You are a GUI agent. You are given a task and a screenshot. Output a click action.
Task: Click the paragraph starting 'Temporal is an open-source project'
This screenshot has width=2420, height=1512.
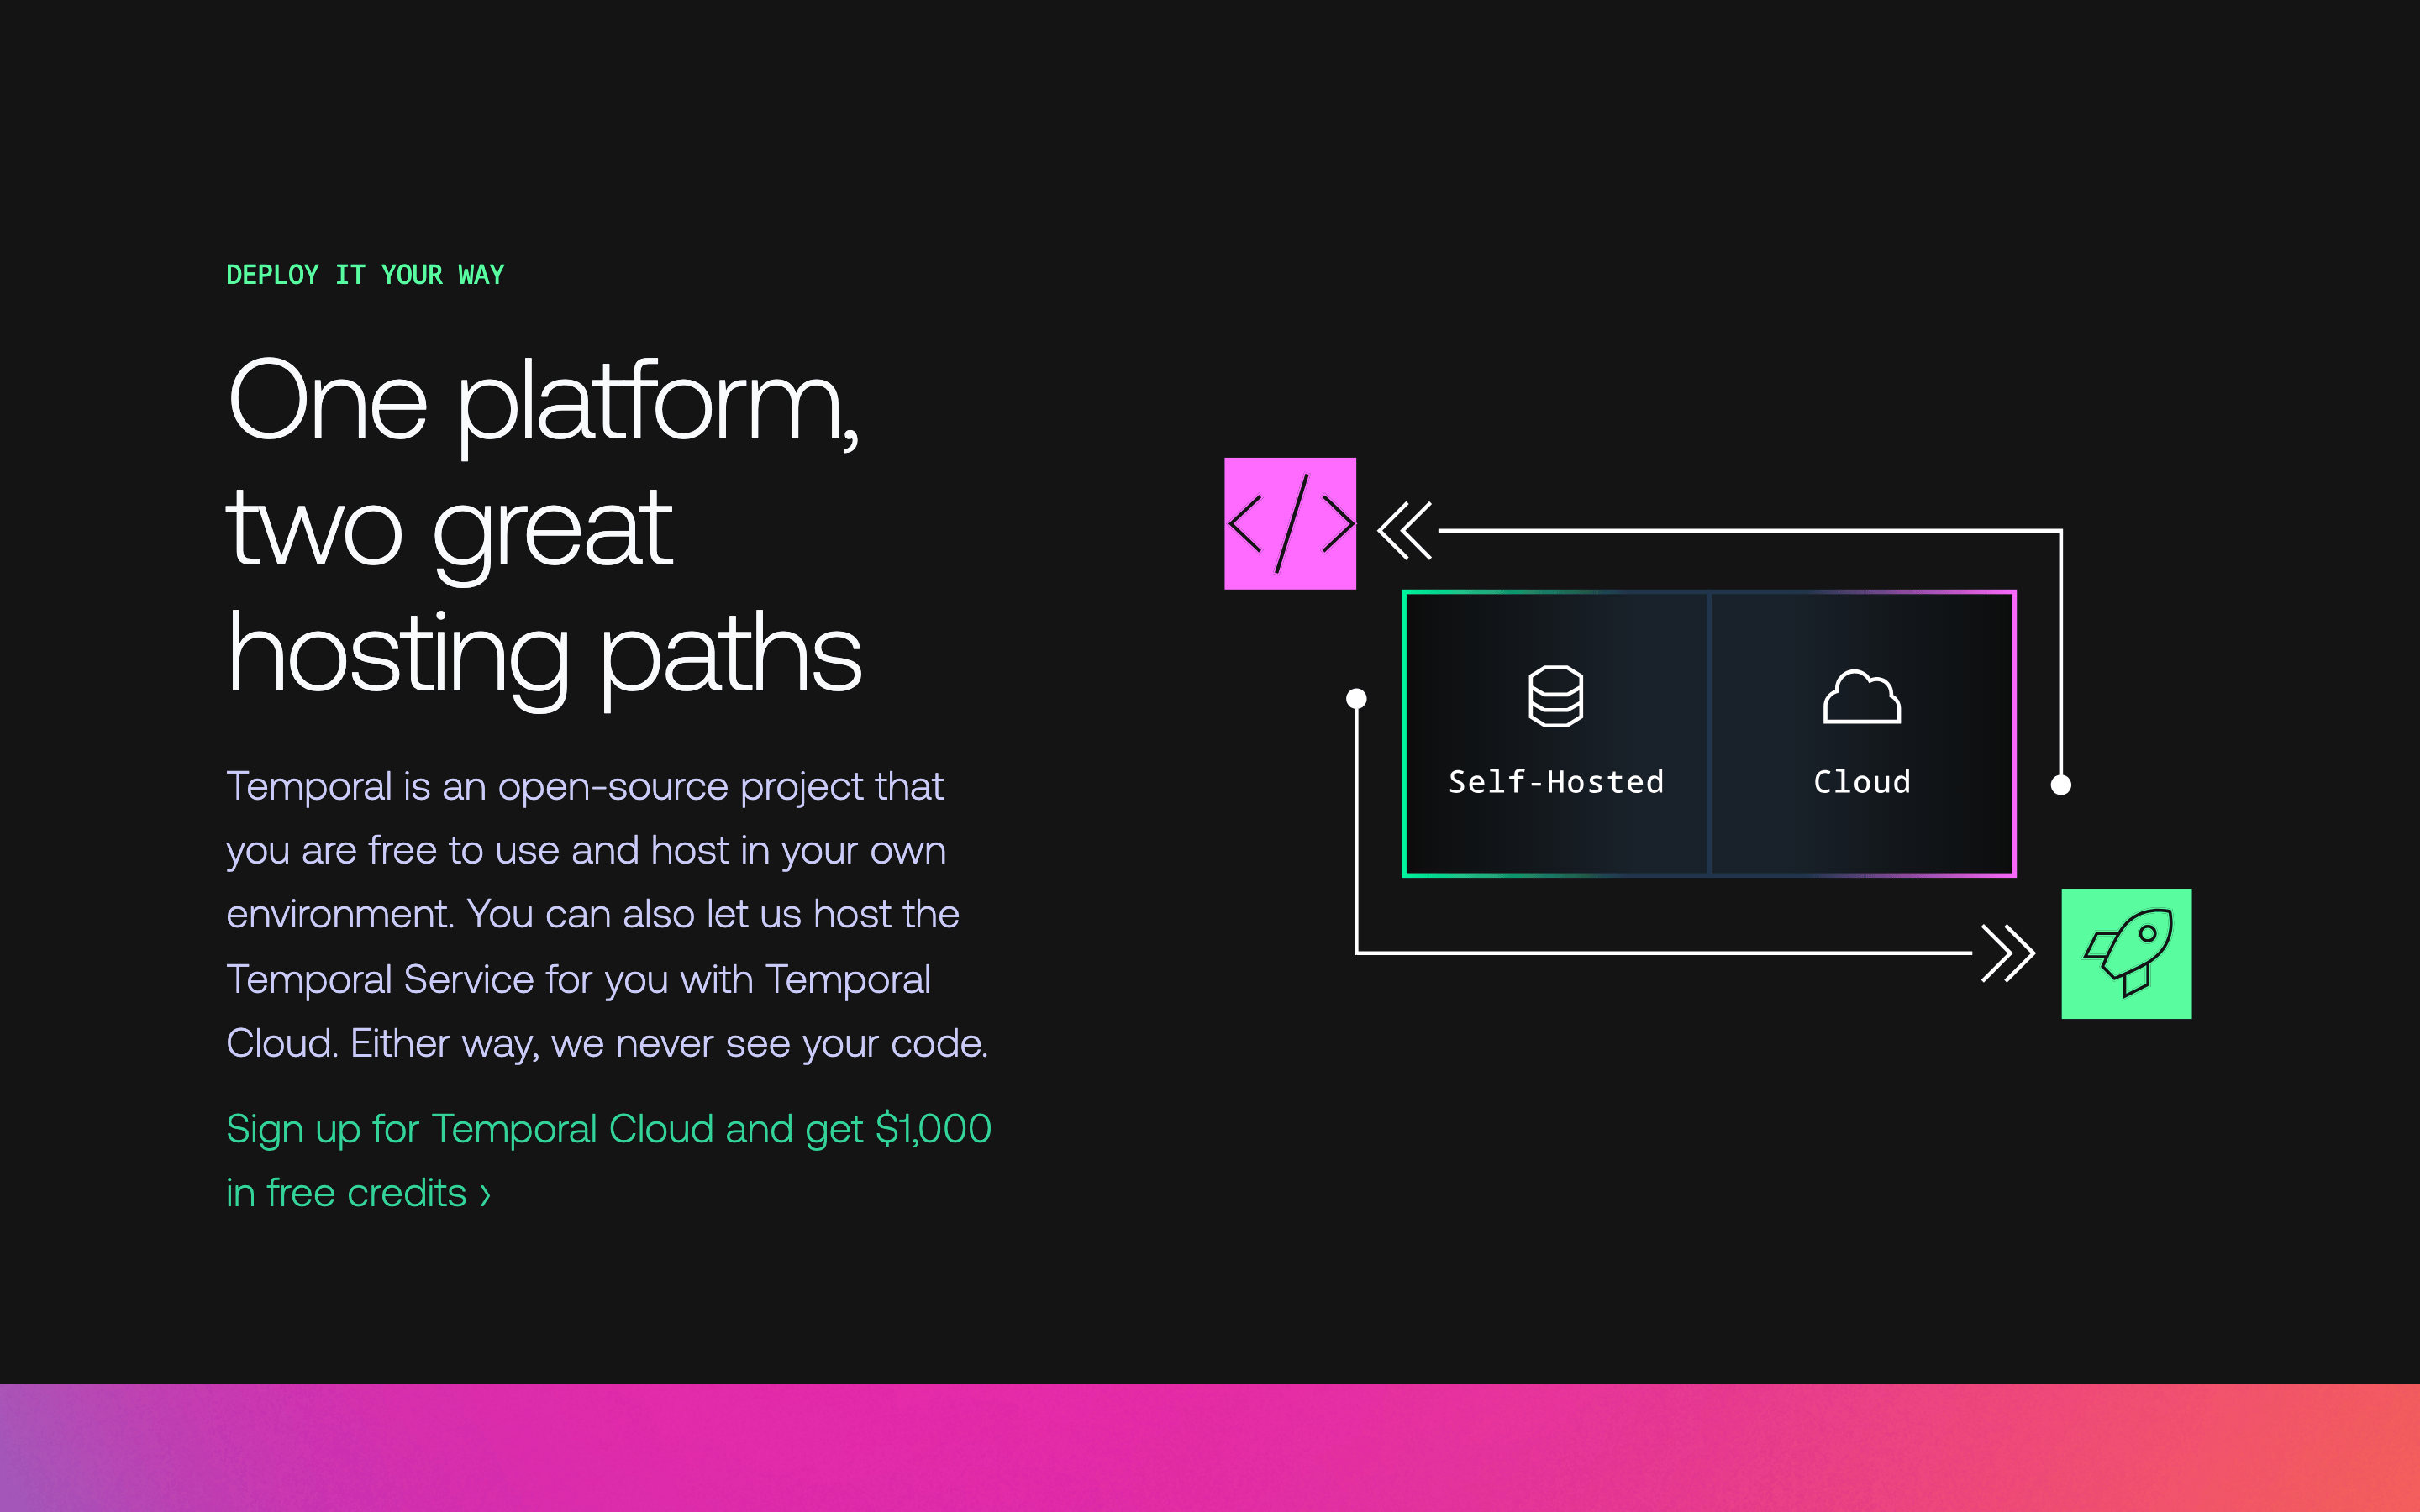point(607,914)
